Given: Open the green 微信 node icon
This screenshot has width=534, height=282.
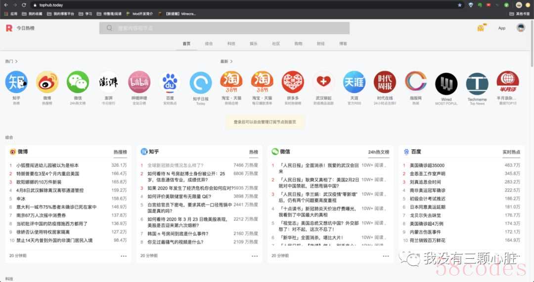Looking at the screenshot, I should pyautogui.click(x=78, y=82).
